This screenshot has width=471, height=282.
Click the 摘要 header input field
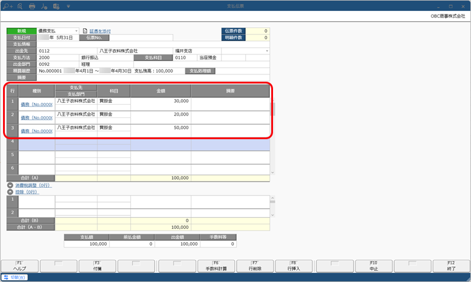pyautogui.click(x=153, y=77)
